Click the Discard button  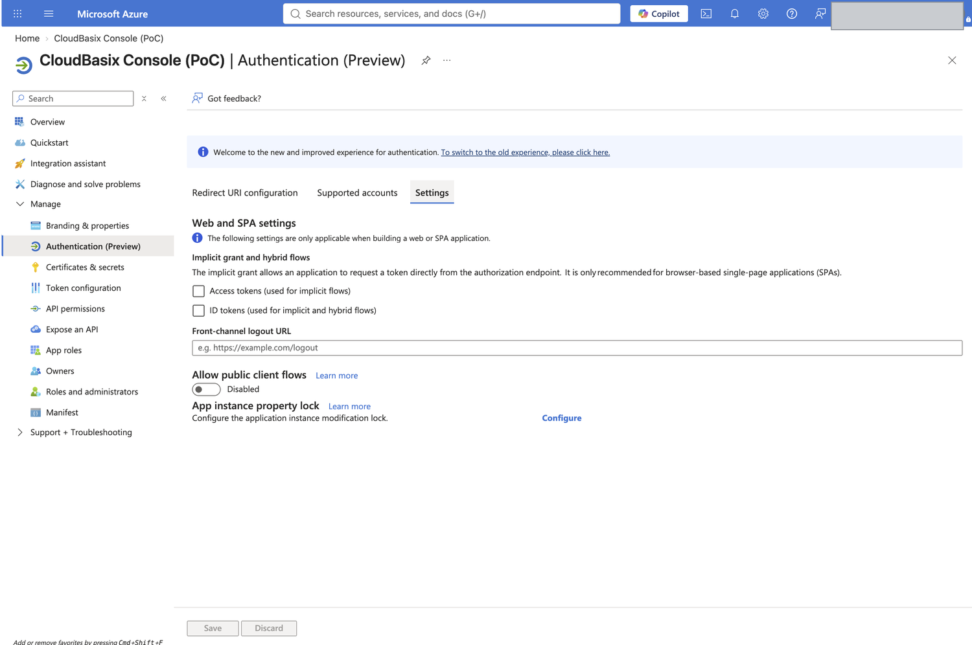point(269,628)
